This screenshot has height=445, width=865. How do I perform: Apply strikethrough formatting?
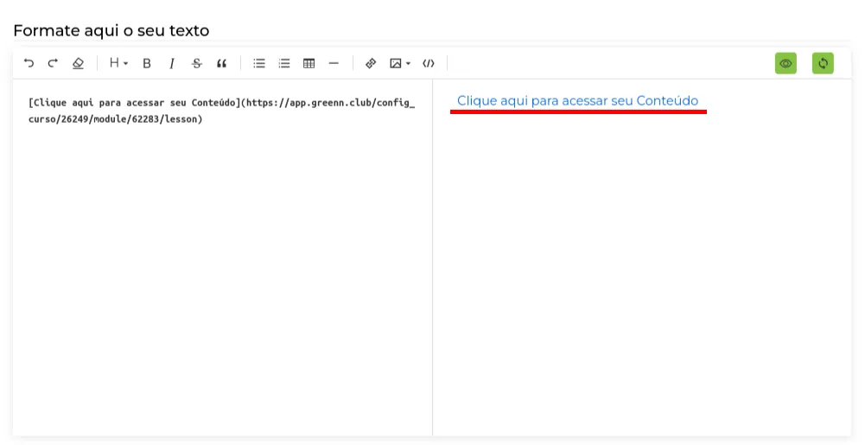(197, 63)
